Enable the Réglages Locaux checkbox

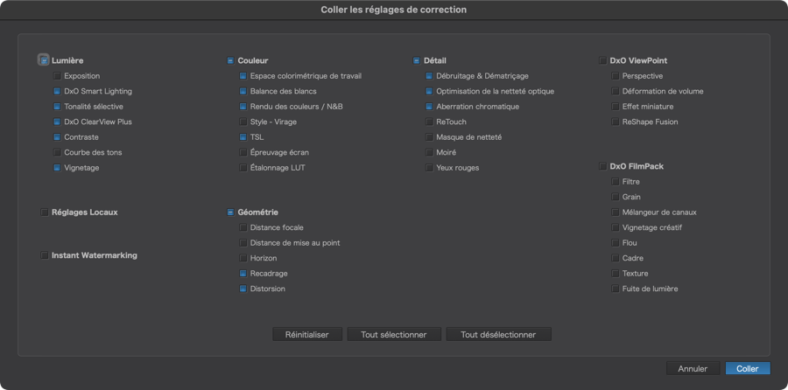[45, 212]
